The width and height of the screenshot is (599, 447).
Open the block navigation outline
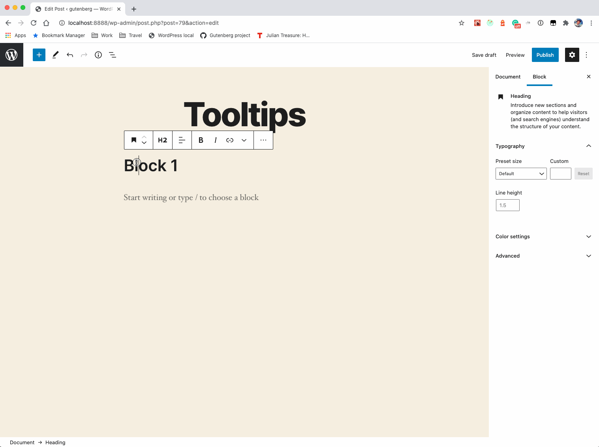coord(113,54)
